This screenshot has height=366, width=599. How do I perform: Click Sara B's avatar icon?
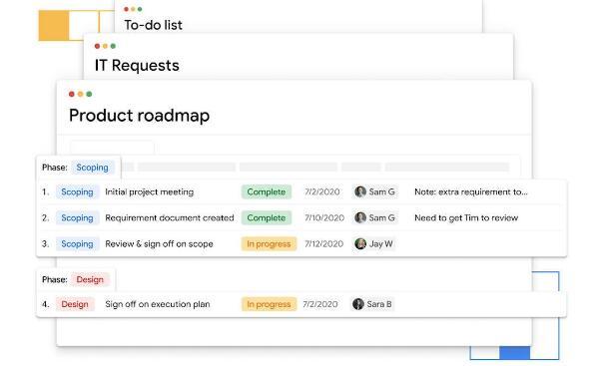358,304
